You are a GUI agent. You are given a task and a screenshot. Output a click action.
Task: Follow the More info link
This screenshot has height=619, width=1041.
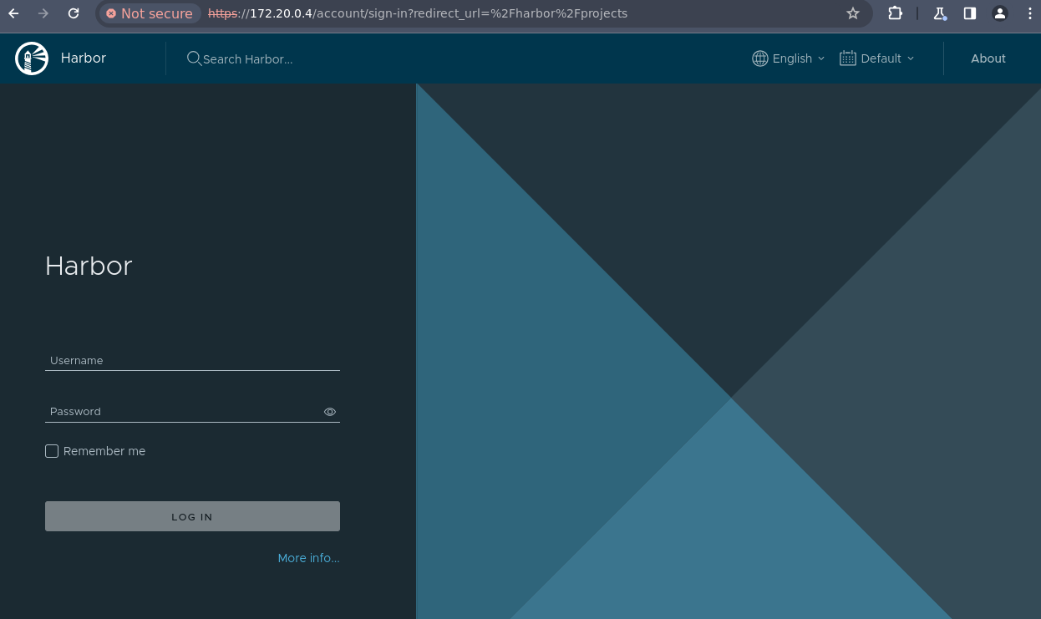(x=308, y=558)
